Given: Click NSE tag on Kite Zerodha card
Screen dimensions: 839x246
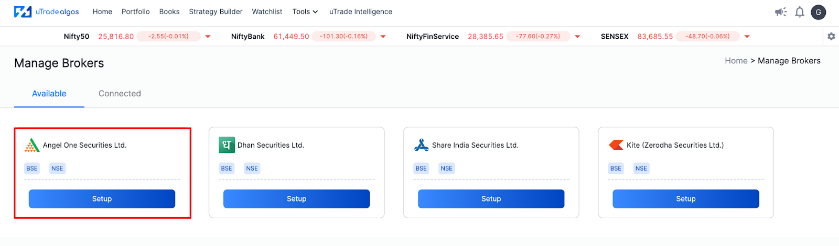Looking at the screenshot, I should coord(641,169).
